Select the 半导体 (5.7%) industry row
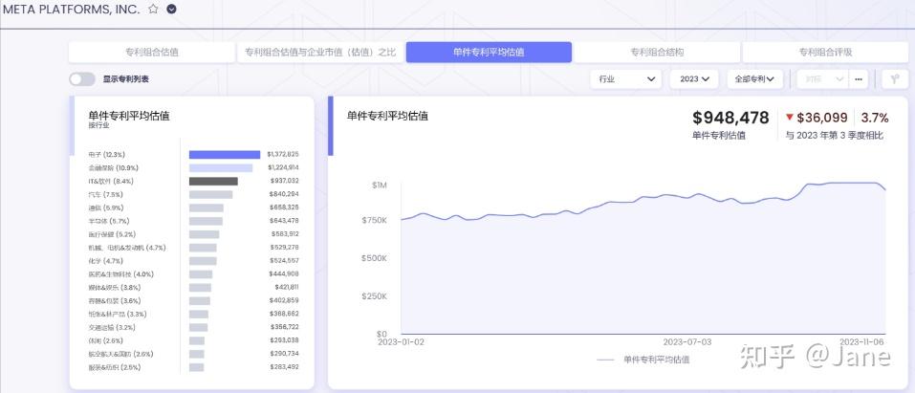 (194, 221)
